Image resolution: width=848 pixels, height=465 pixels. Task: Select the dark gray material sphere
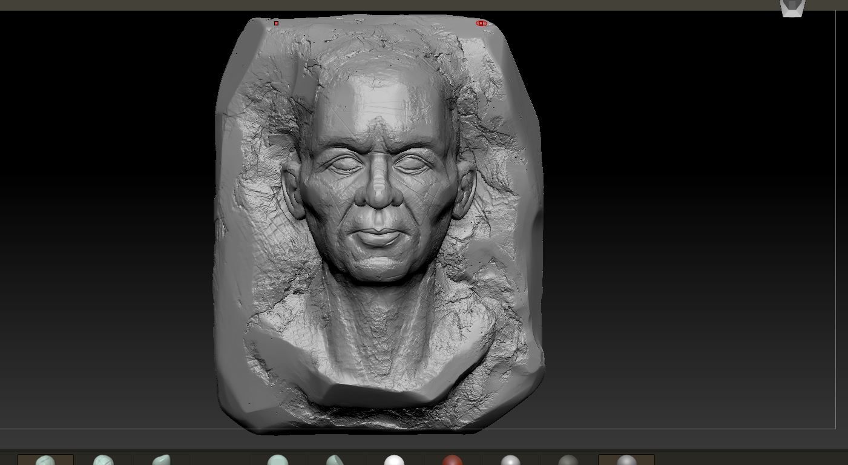tap(569, 460)
